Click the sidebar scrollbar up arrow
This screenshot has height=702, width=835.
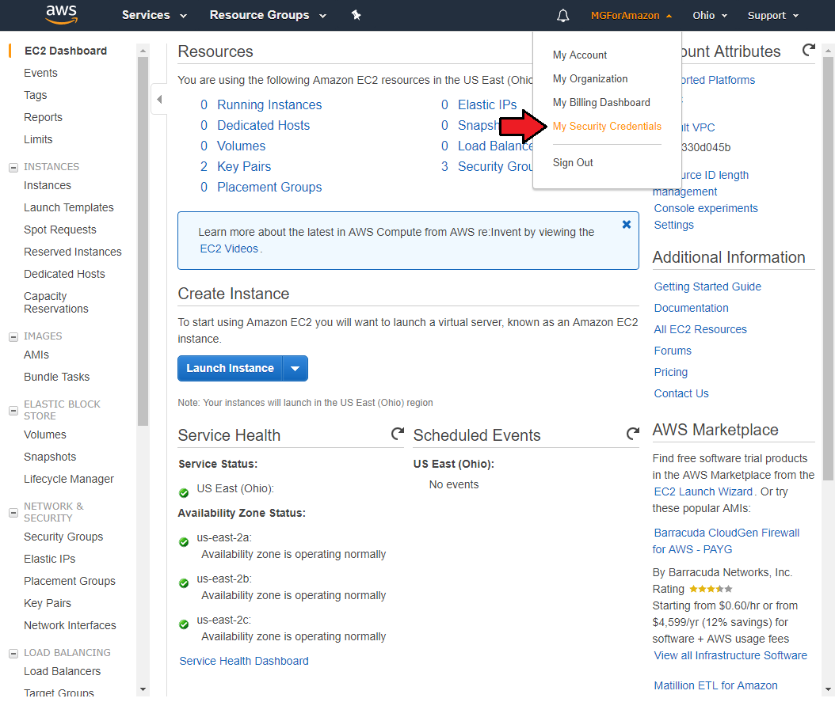click(143, 50)
